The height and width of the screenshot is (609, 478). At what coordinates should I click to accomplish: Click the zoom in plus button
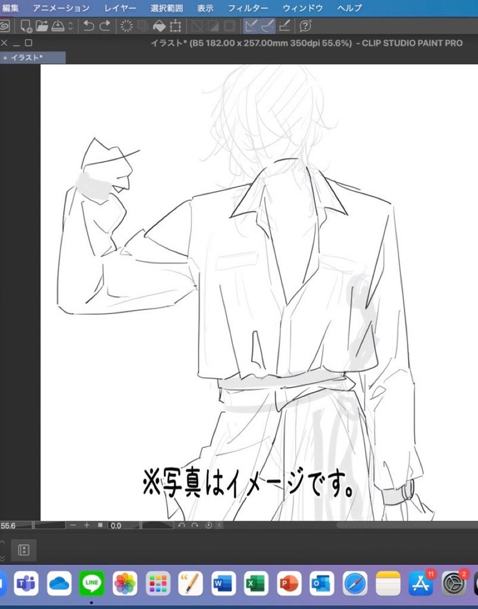[87, 525]
